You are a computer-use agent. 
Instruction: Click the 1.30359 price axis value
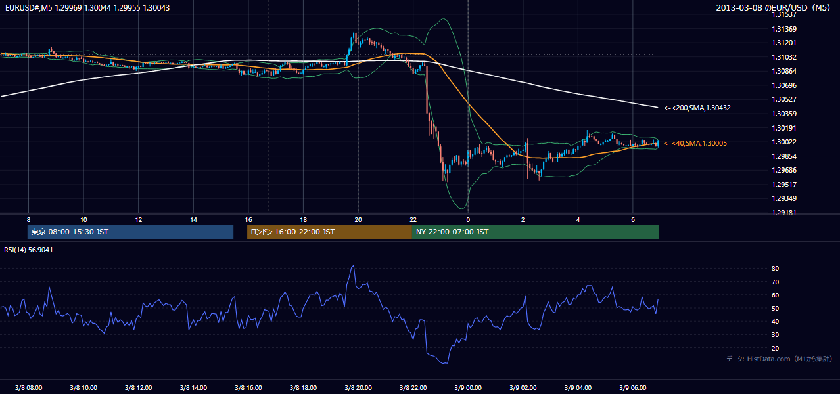(784, 114)
